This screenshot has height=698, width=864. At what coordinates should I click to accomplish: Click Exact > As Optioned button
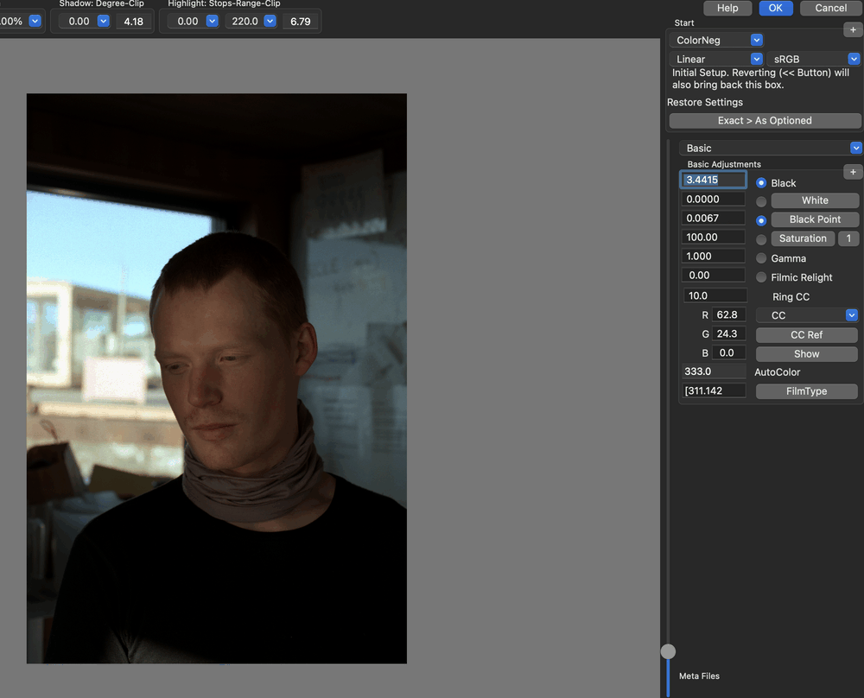(765, 121)
